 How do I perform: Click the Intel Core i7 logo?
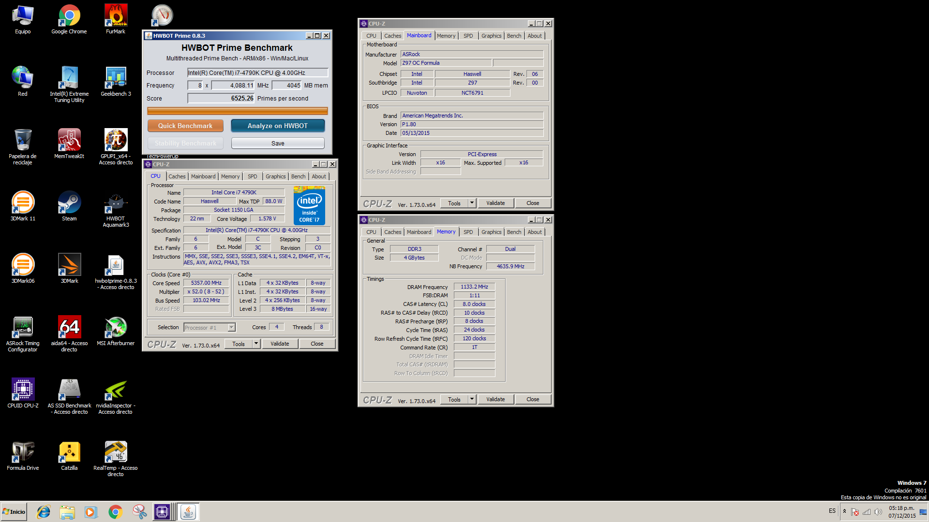pos(309,206)
